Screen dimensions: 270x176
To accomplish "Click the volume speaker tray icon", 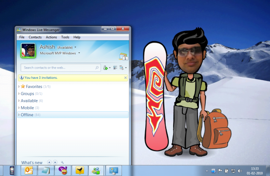I will (240, 171).
